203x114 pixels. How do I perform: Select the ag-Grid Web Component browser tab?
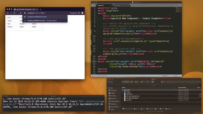pos(26,9)
